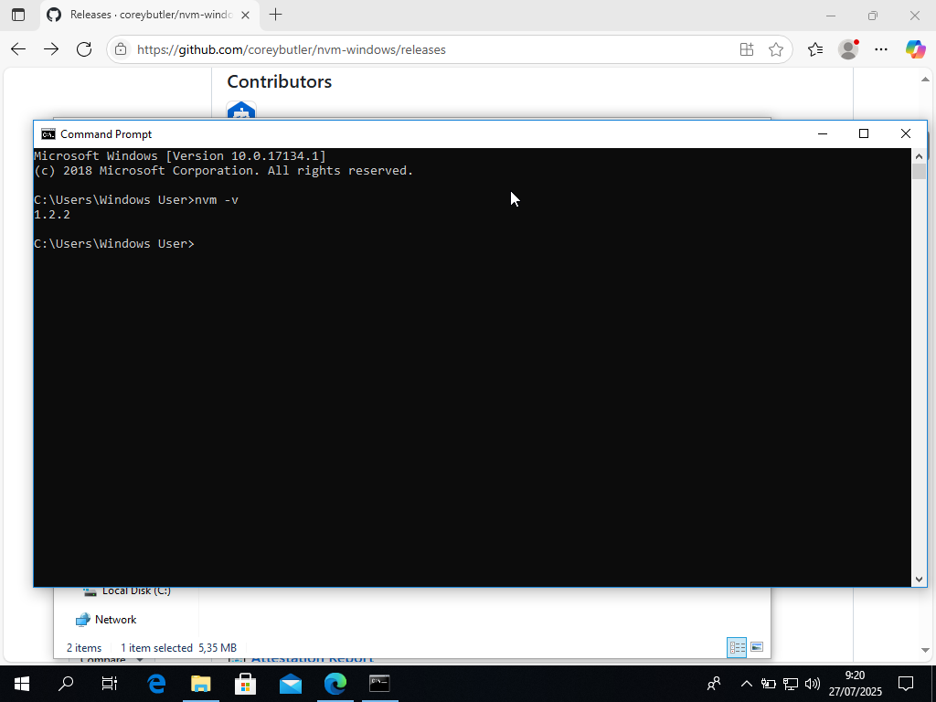This screenshot has height=702, width=936.
Task: Expand hidden icons in the system tray
Action: 746,684
